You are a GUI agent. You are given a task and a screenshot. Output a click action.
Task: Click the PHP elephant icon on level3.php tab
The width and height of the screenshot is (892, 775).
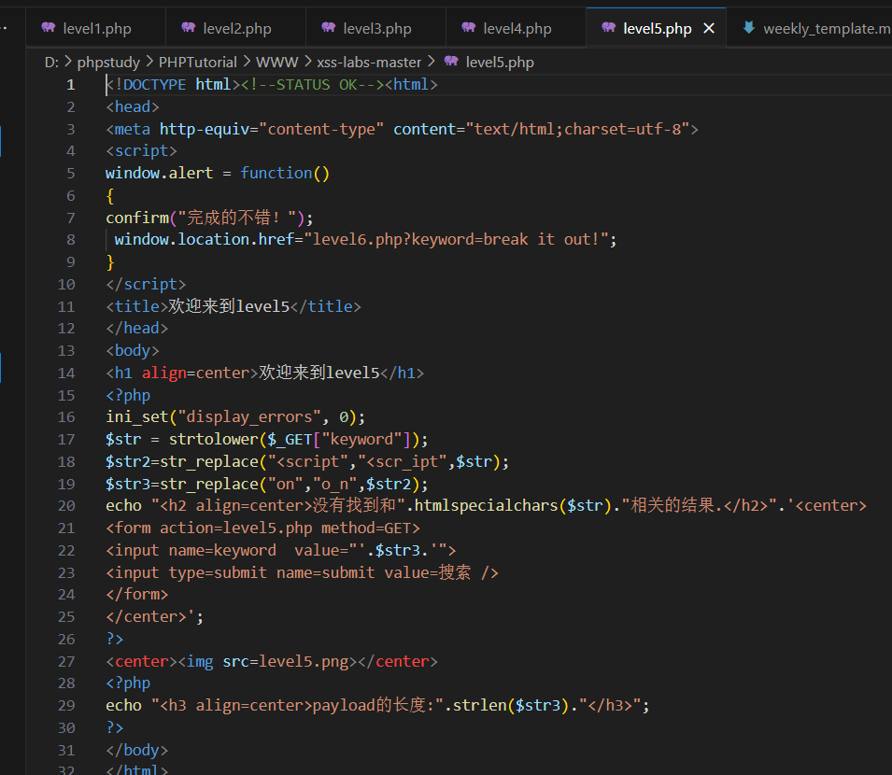328,27
